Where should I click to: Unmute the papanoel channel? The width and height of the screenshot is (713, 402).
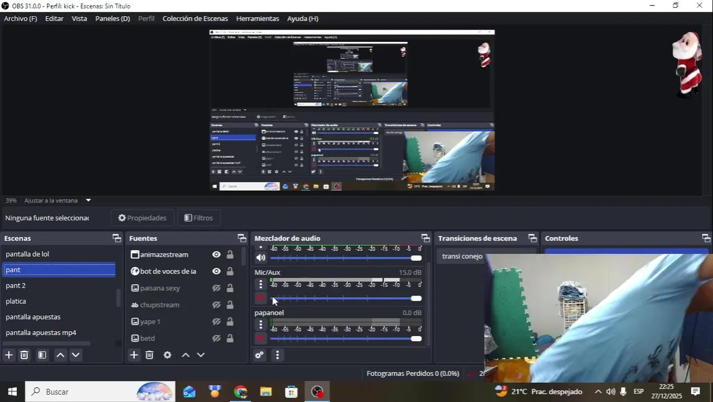[x=261, y=338]
